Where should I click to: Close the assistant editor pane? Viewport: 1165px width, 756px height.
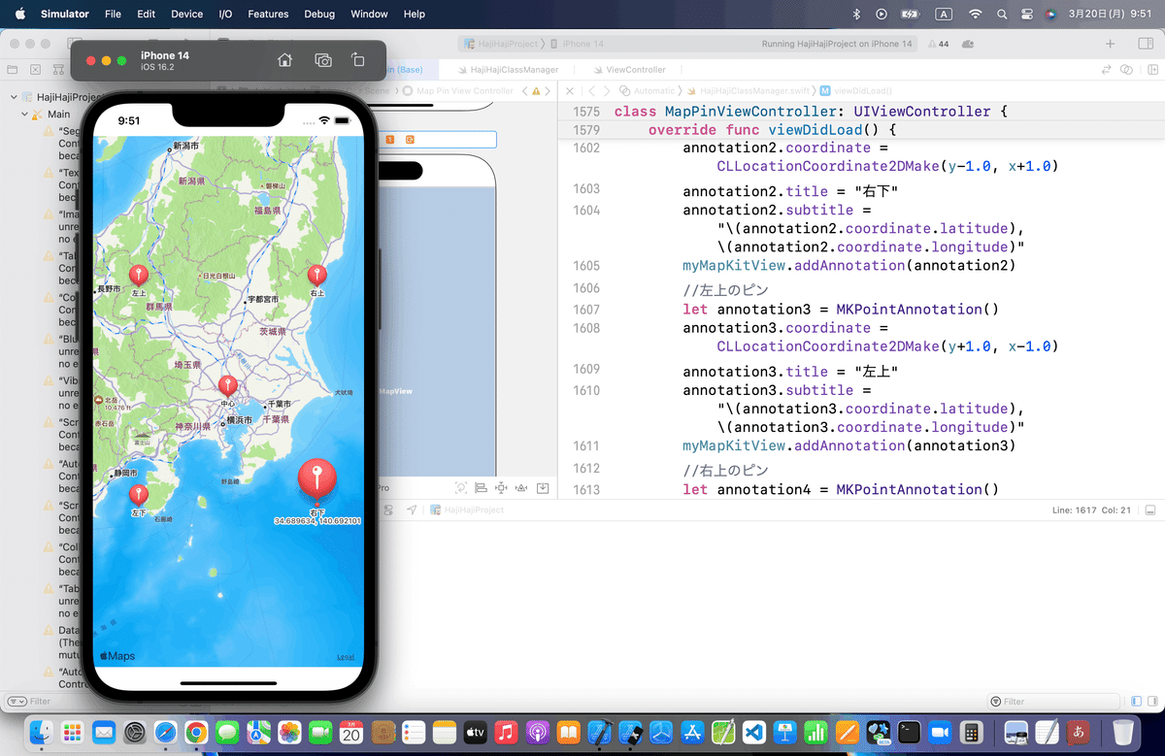[570, 90]
